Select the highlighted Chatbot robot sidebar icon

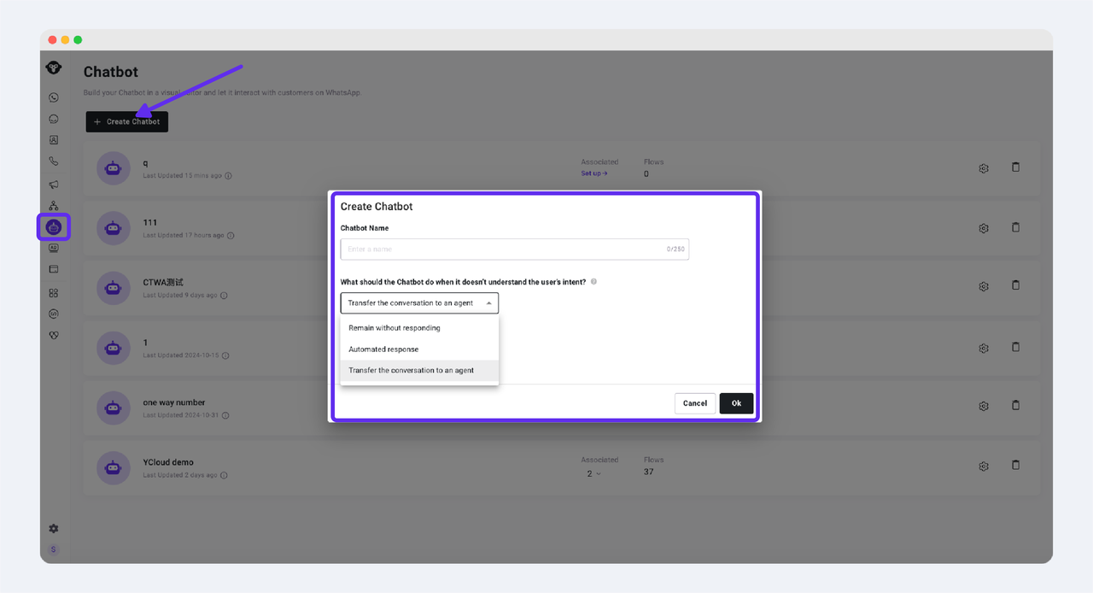[x=54, y=227]
